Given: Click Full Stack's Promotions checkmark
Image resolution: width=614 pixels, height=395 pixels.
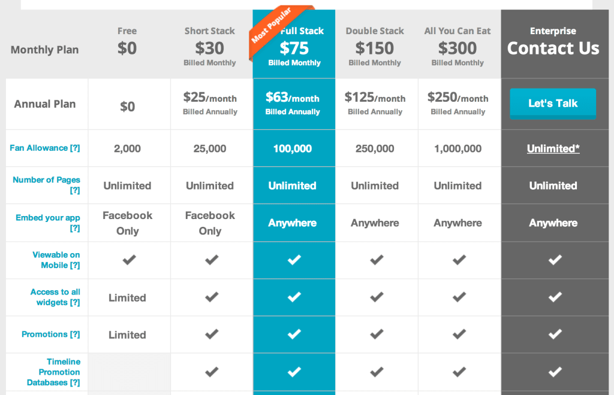Looking at the screenshot, I should click(x=294, y=334).
